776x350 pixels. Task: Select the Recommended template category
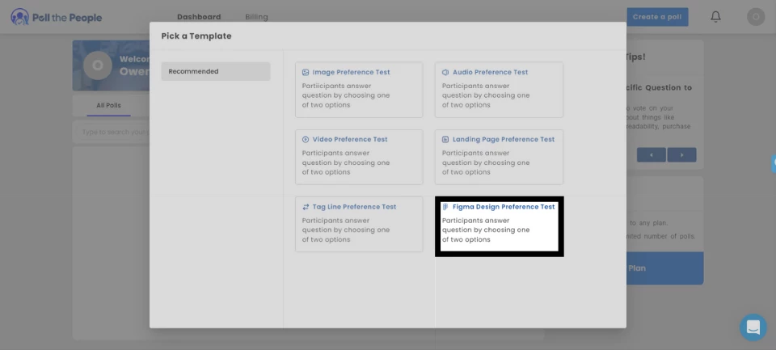216,71
